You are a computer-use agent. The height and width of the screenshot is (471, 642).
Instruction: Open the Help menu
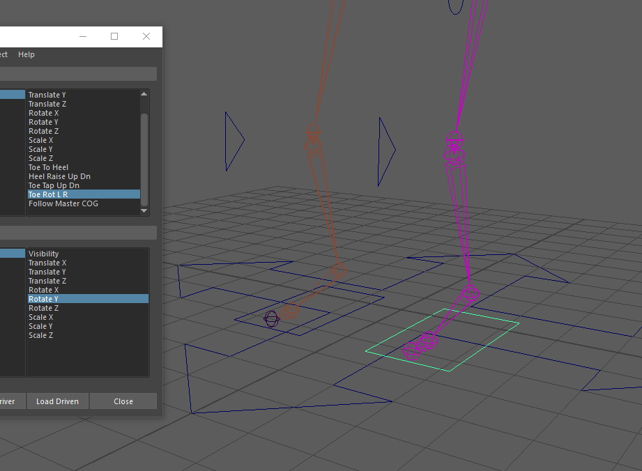pyautogui.click(x=26, y=54)
